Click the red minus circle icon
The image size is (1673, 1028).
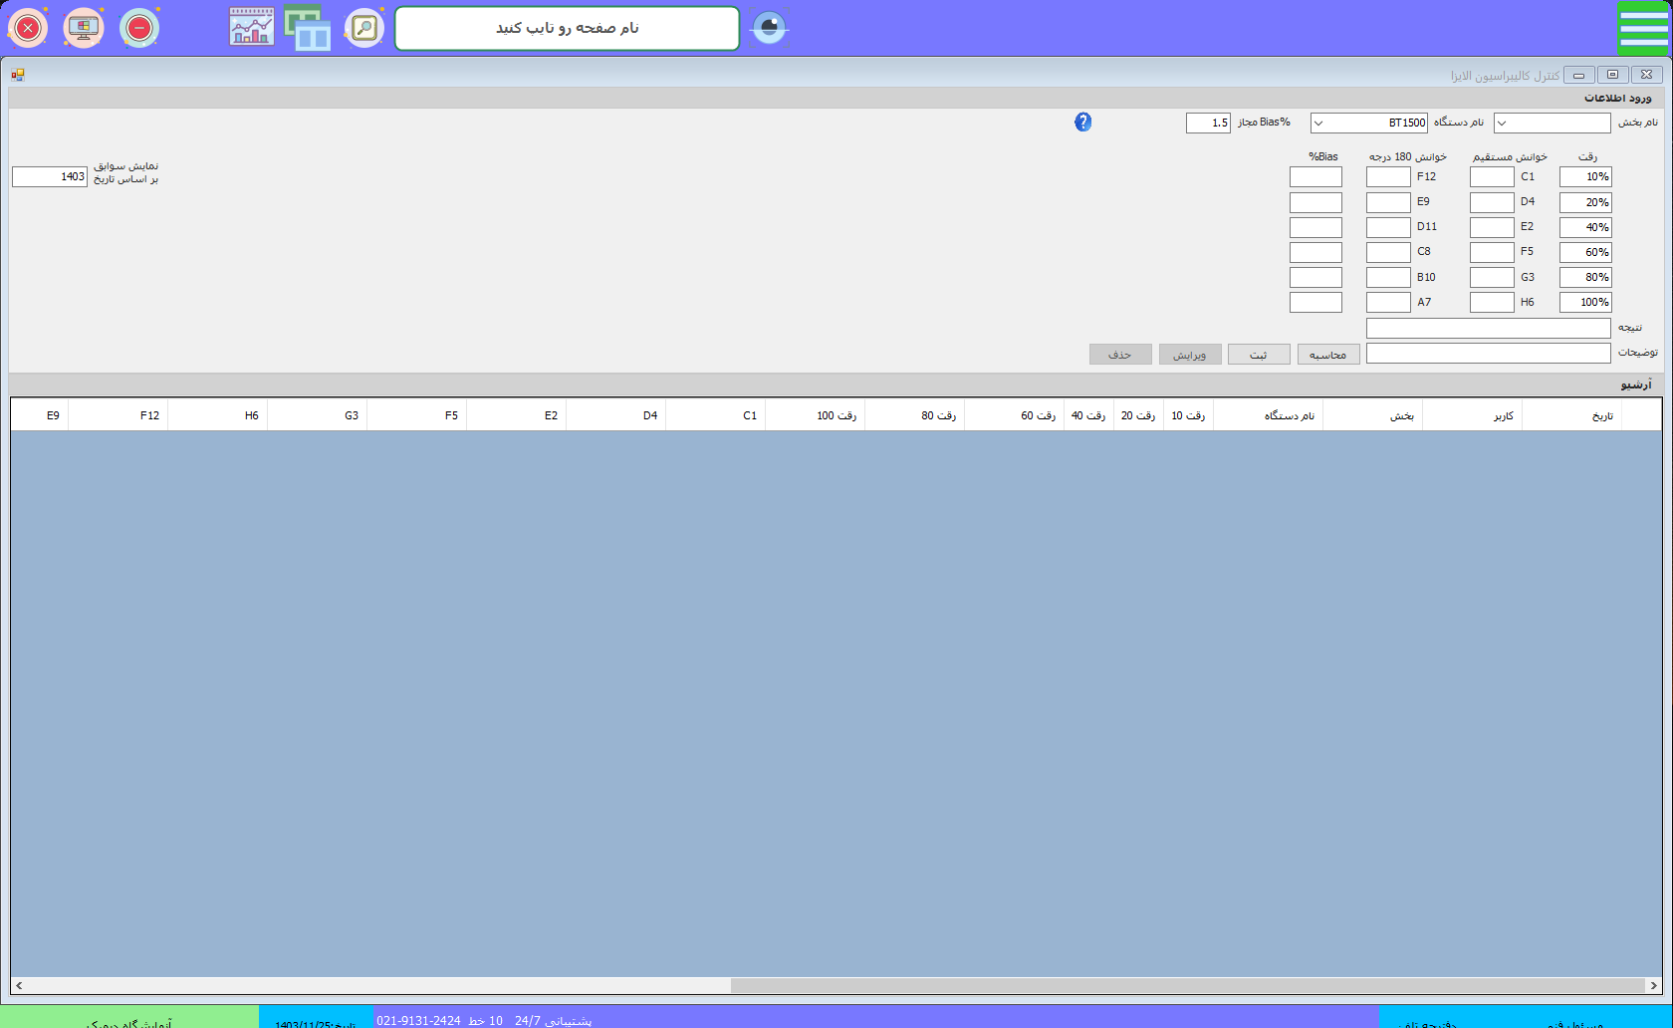139,28
